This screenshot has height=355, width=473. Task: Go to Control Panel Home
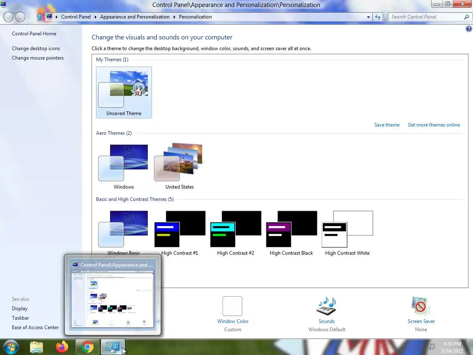34,34
